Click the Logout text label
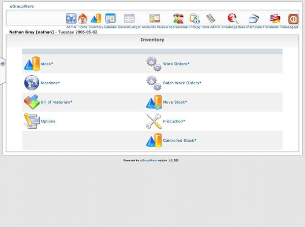305x228 pixels. 293,27
